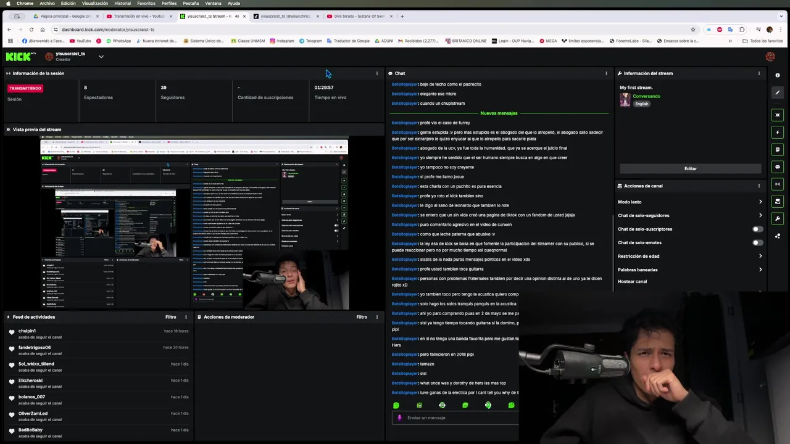790x444 pixels.
Task: Toggle Chat de solo-emotes switch
Action: 757,242
